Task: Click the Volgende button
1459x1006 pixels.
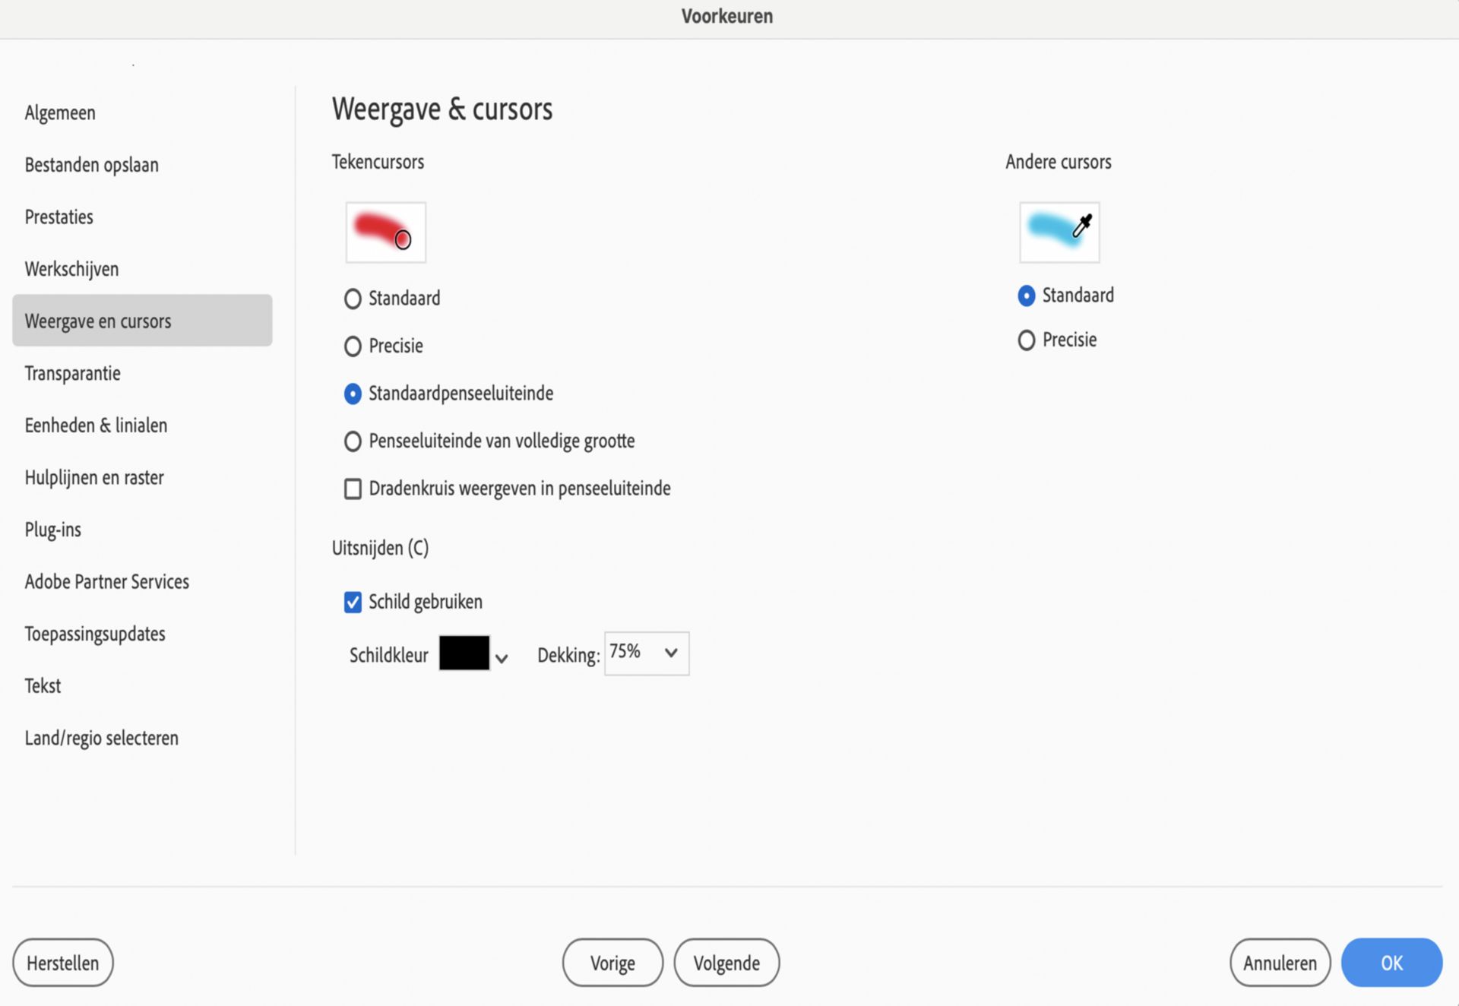Action: coord(726,963)
